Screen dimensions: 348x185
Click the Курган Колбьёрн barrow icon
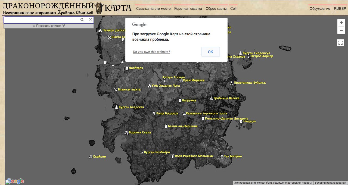[142, 152]
